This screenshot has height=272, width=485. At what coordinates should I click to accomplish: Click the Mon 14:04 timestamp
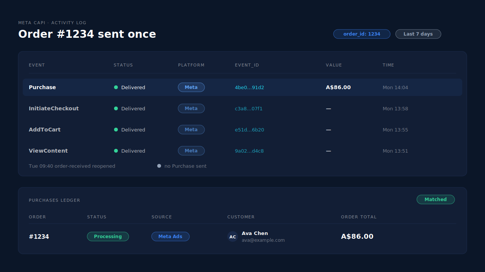click(395, 87)
